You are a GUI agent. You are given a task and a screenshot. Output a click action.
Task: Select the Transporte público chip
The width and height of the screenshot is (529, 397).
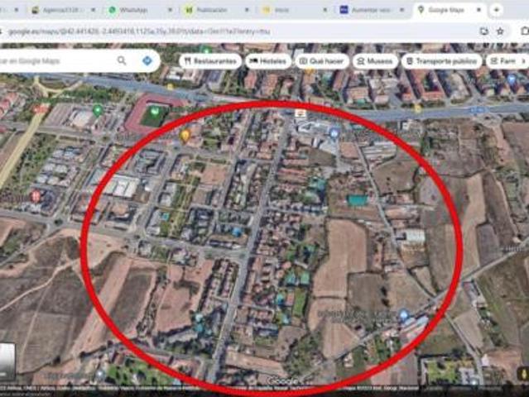(x=441, y=61)
